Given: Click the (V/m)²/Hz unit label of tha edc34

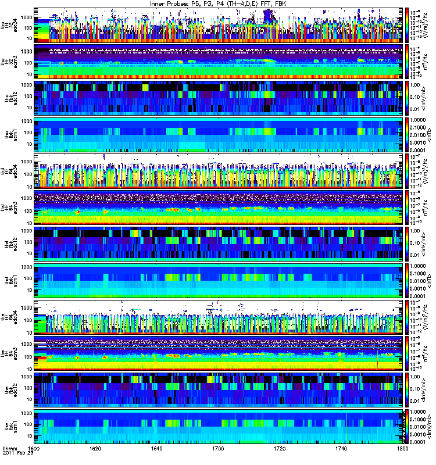Looking at the screenshot, I should pos(424,25).
